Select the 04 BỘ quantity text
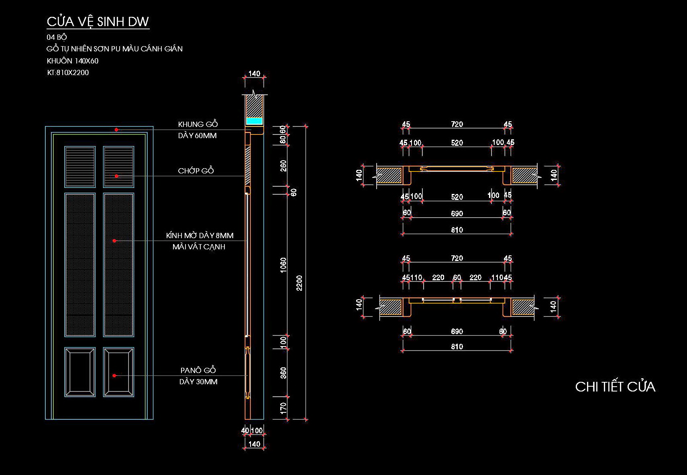The height and width of the screenshot is (475, 687). [x=57, y=37]
